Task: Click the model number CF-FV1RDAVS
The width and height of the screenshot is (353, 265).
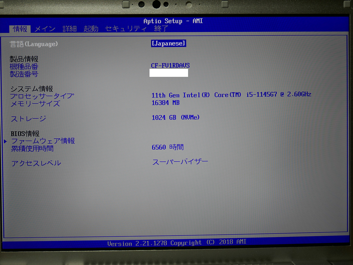Action: [171, 66]
